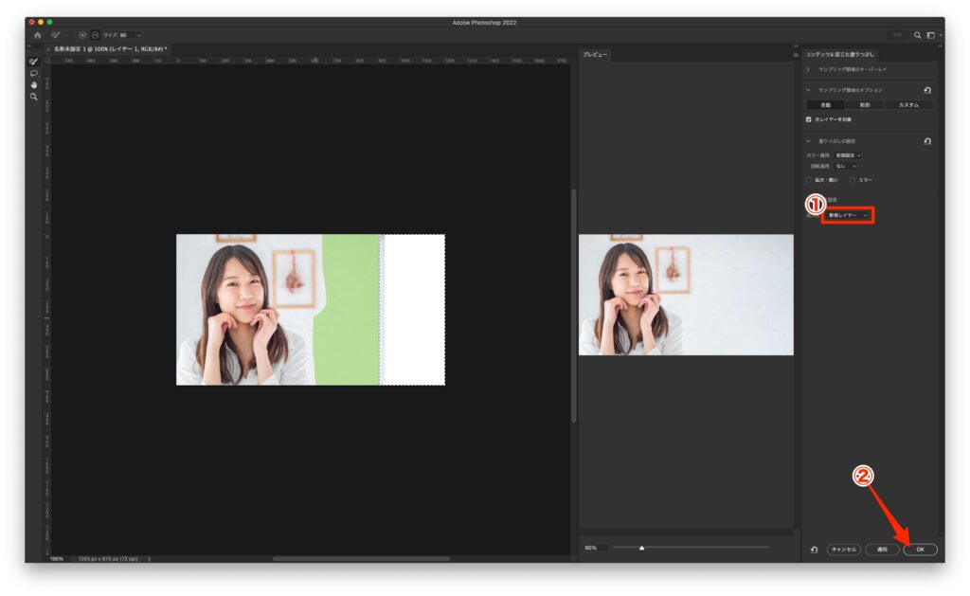
Task: Reset fill settings to default
Action: click(x=926, y=141)
